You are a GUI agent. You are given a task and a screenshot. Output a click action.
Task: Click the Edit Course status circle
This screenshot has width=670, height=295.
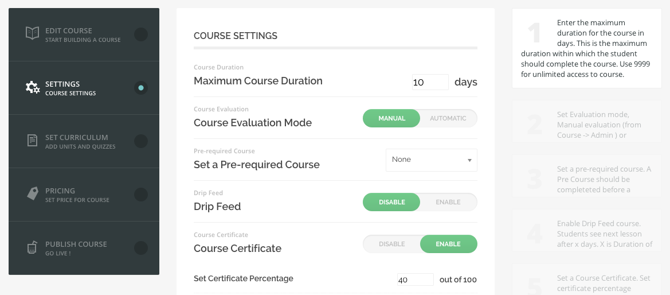tap(141, 34)
